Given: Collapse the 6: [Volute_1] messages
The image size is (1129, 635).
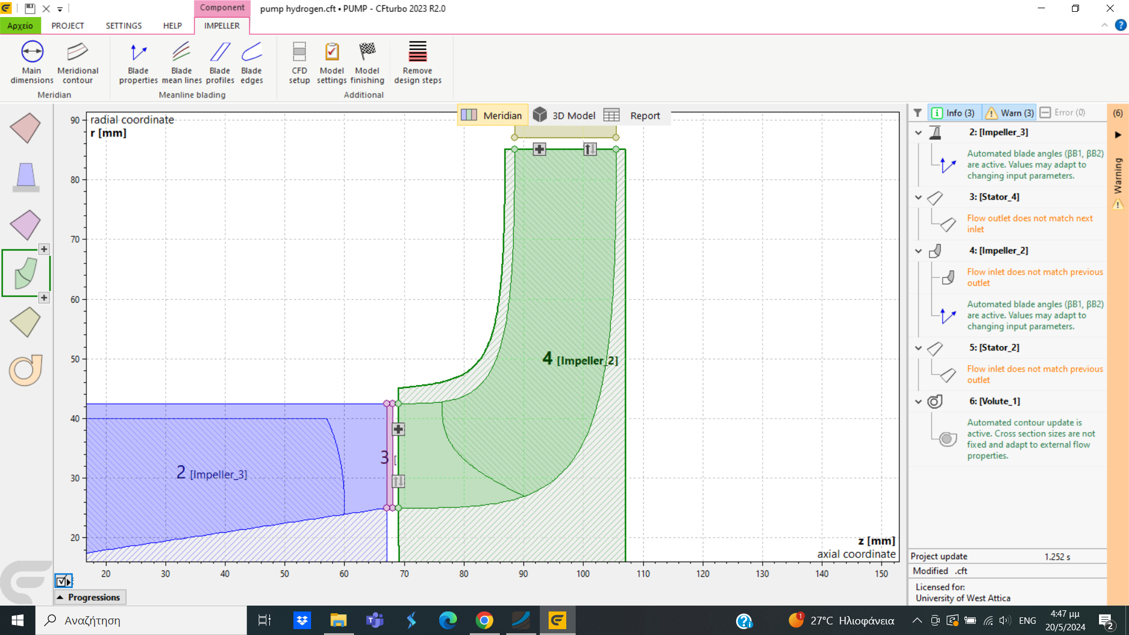Looking at the screenshot, I should [x=918, y=402].
